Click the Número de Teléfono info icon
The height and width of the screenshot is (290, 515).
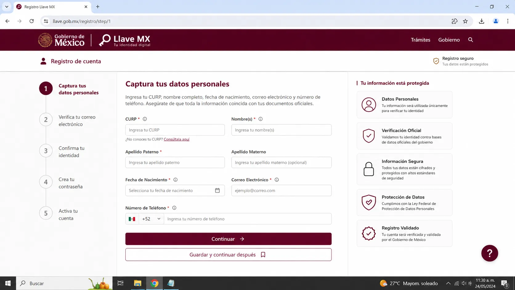(x=174, y=208)
